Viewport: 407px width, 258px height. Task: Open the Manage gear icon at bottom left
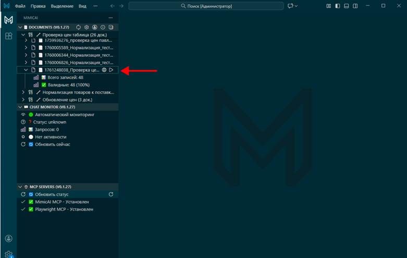pyautogui.click(x=8, y=254)
